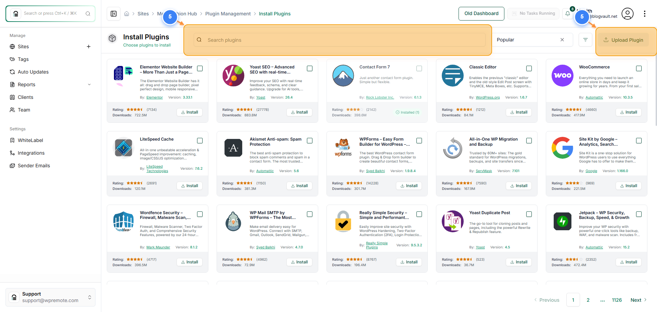The height and width of the screenshot is (312, 657).
Task: Focus the global search box
Action: point(50,14)
